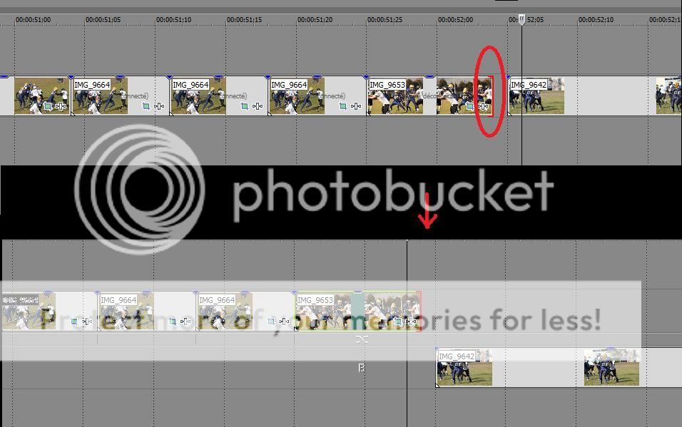Open Pan/Crop on middle IMG_9664 clip, upper timeline
This screenshot has width=682, height=427.
point(245,106)
